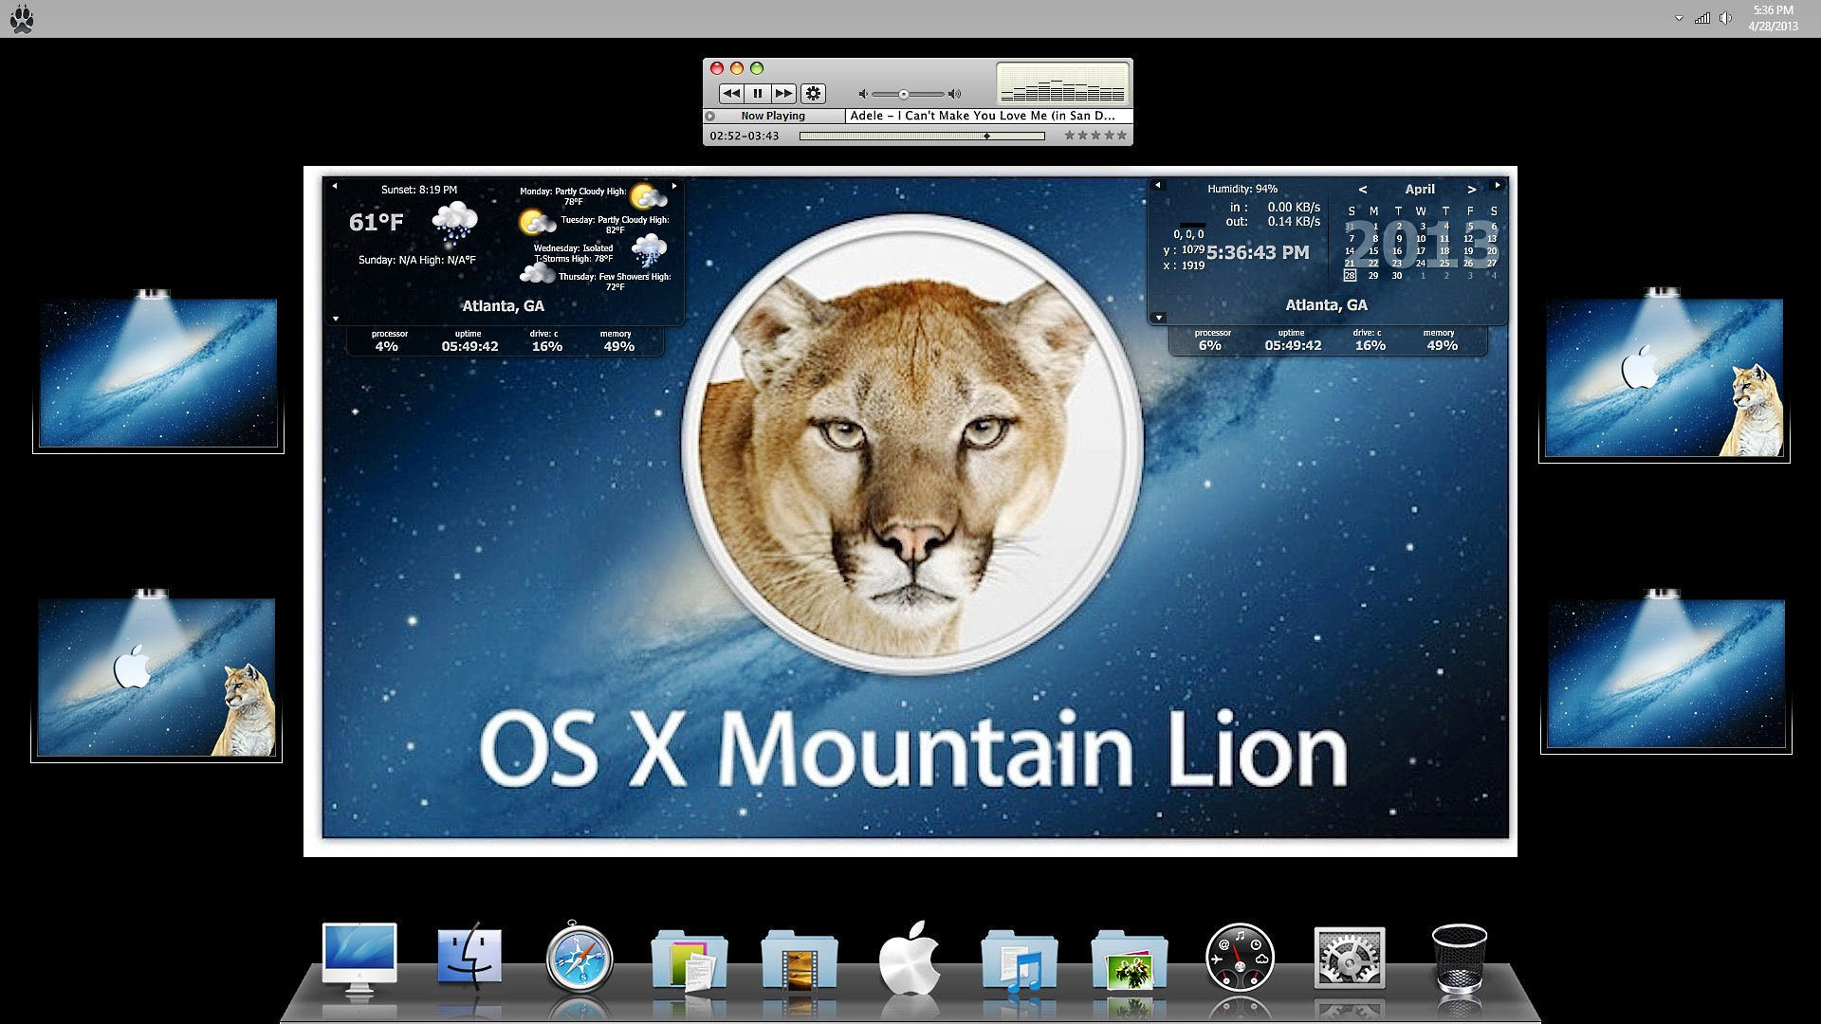Open the iMac computer dock icon
The width and height of the screenshot is (1821, 1024).
(x=359, y=960)
